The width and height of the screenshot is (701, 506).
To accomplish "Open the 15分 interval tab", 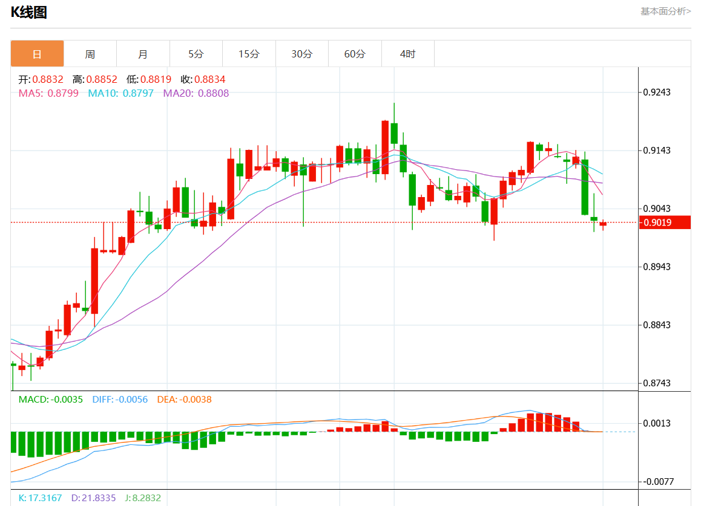I will [249, 54].
